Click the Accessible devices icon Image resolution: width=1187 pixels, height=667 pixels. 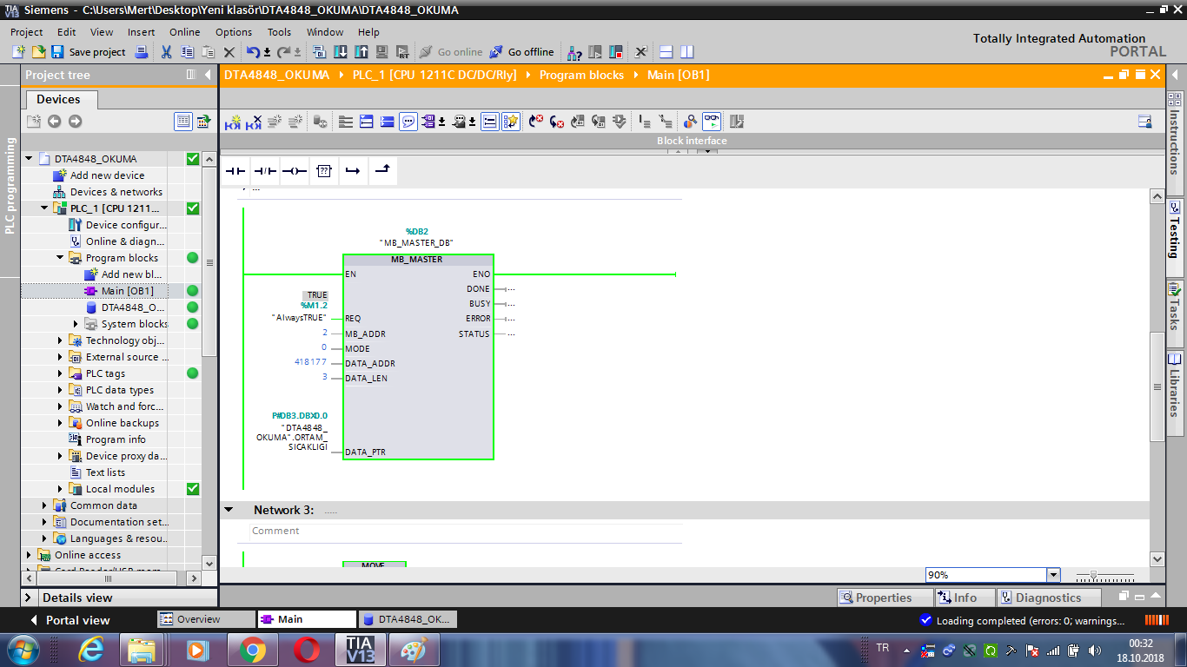pyautogui.click(x=574, y=52)
